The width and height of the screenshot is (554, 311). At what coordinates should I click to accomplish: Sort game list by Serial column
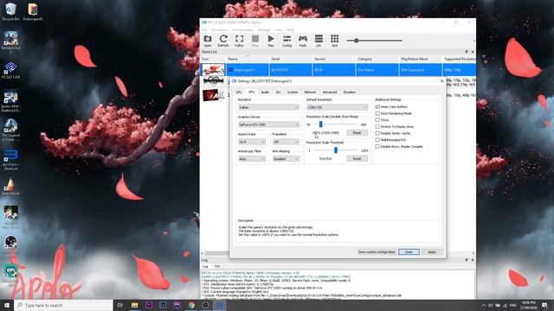point(291,59)
